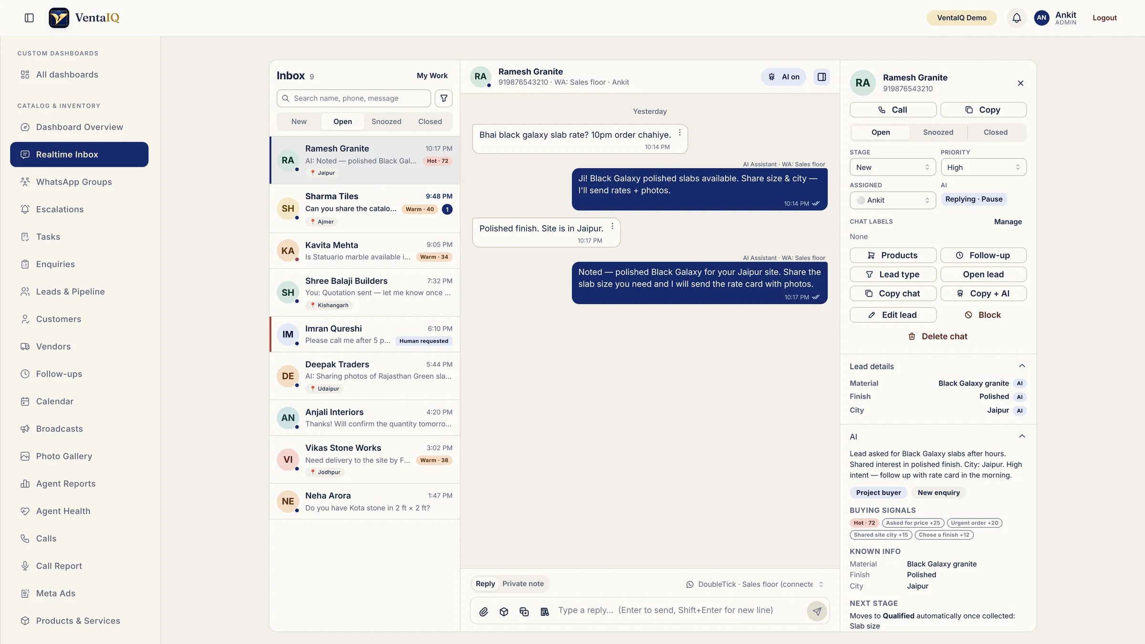Switch composer to Private note
1145x644 pixels.
click(523, 584)
